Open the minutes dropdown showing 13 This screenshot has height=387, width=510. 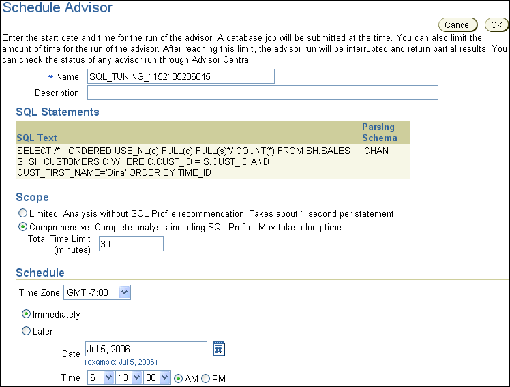click(129, 377)
